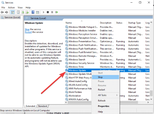Choose Help in the context menu
This screenshot has width=154, height=114.
click(x=106, y=112)
